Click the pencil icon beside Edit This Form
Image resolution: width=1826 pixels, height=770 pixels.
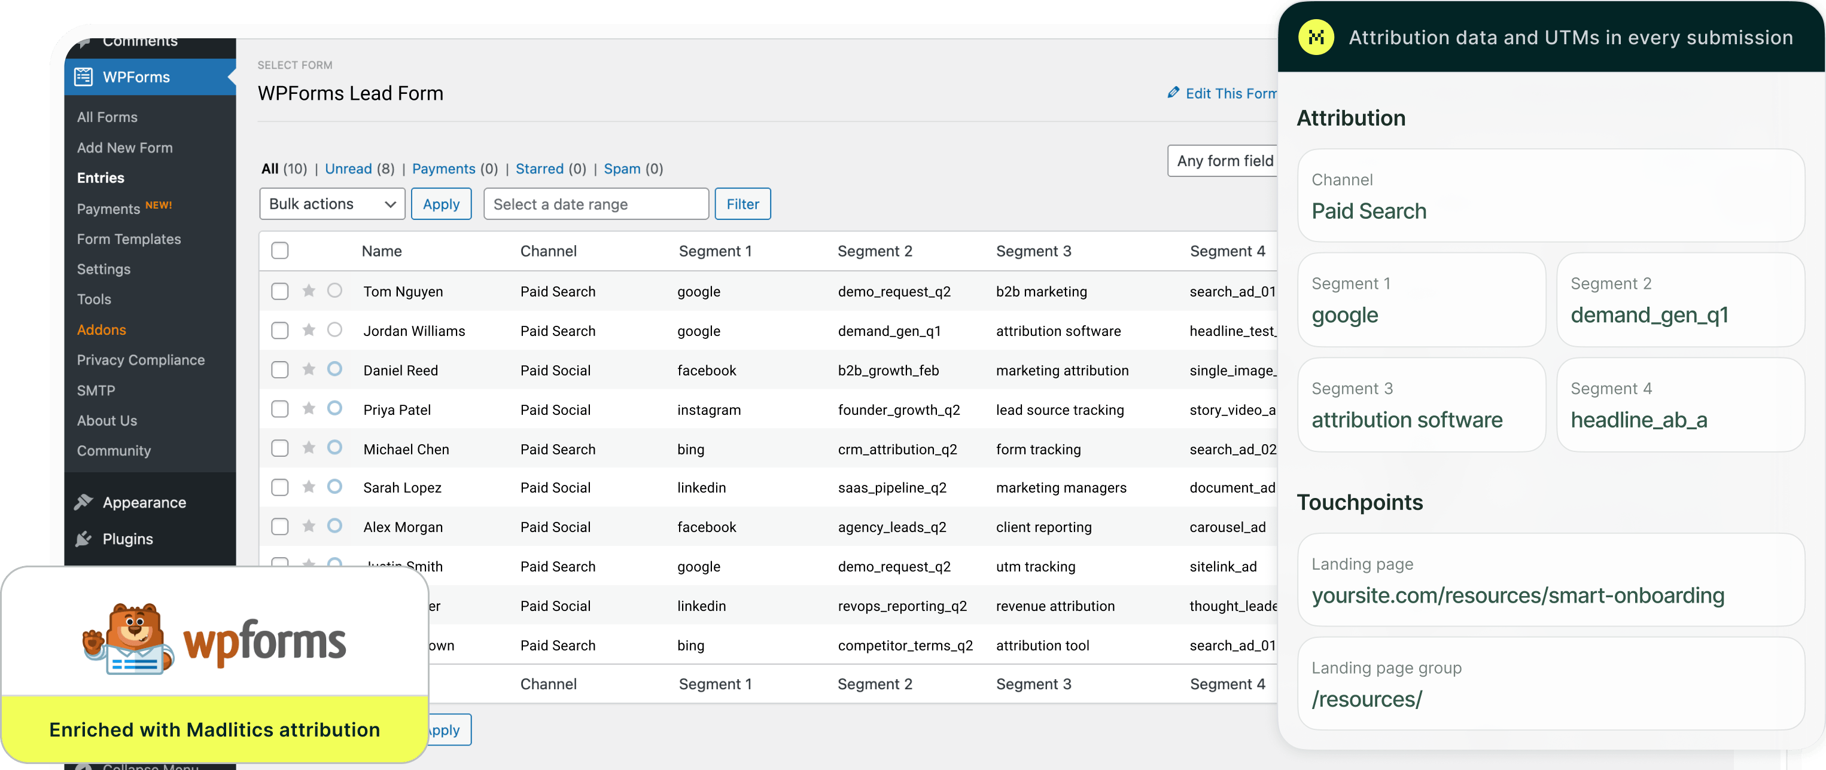coord(1173,93)
